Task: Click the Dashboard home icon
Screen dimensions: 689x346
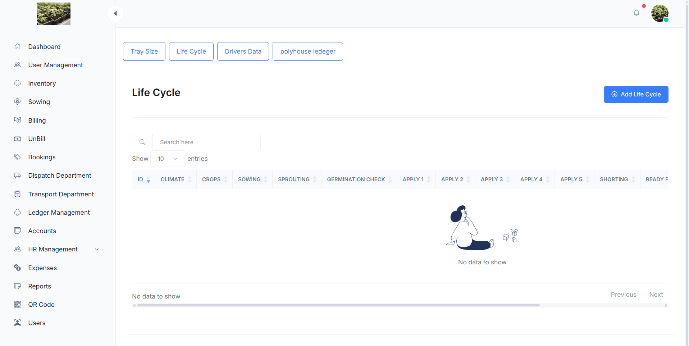Action: point(17,47)
